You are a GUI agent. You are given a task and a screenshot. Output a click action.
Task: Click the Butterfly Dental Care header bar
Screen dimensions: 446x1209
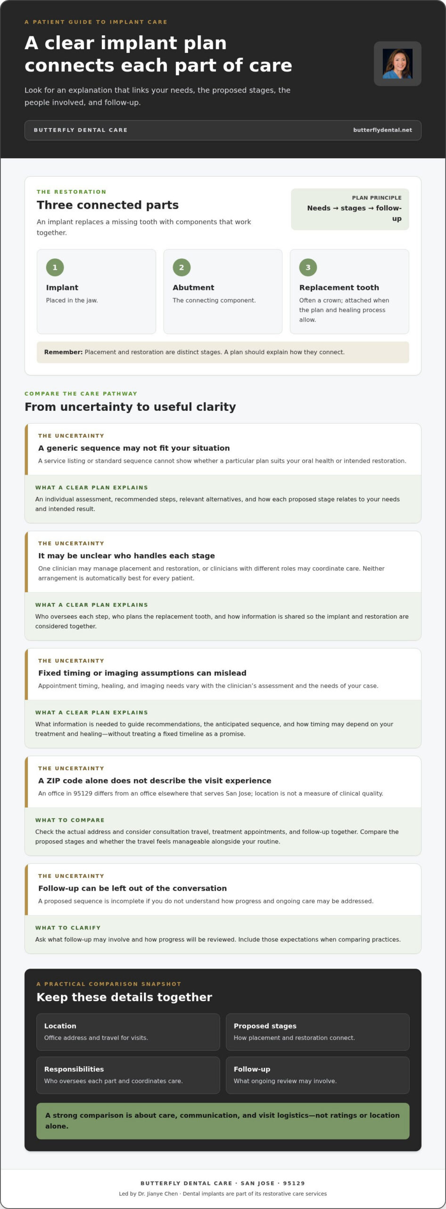point(223,130)
